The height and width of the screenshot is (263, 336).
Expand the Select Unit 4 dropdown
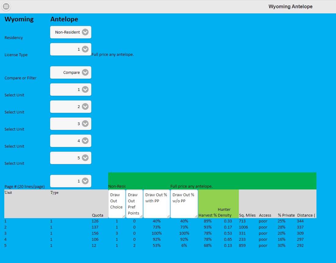pyautogui.click(x=71, y=141)
